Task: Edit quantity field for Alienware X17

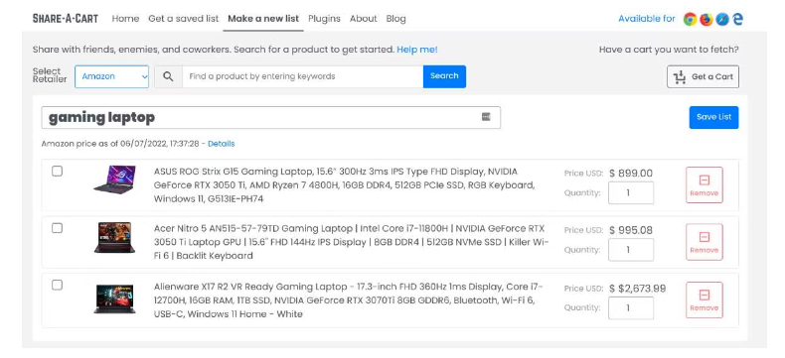Action: pyautogui.click(x=631, y=308)
